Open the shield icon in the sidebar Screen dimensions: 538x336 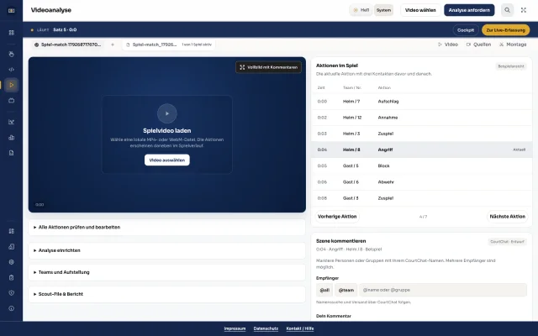(x=11, y=293)
